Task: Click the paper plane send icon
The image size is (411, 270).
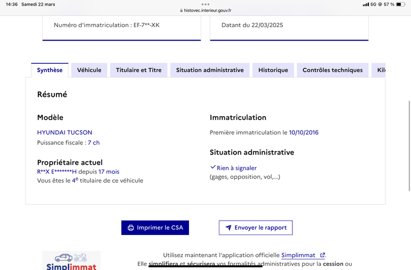Action: point(228,227)
